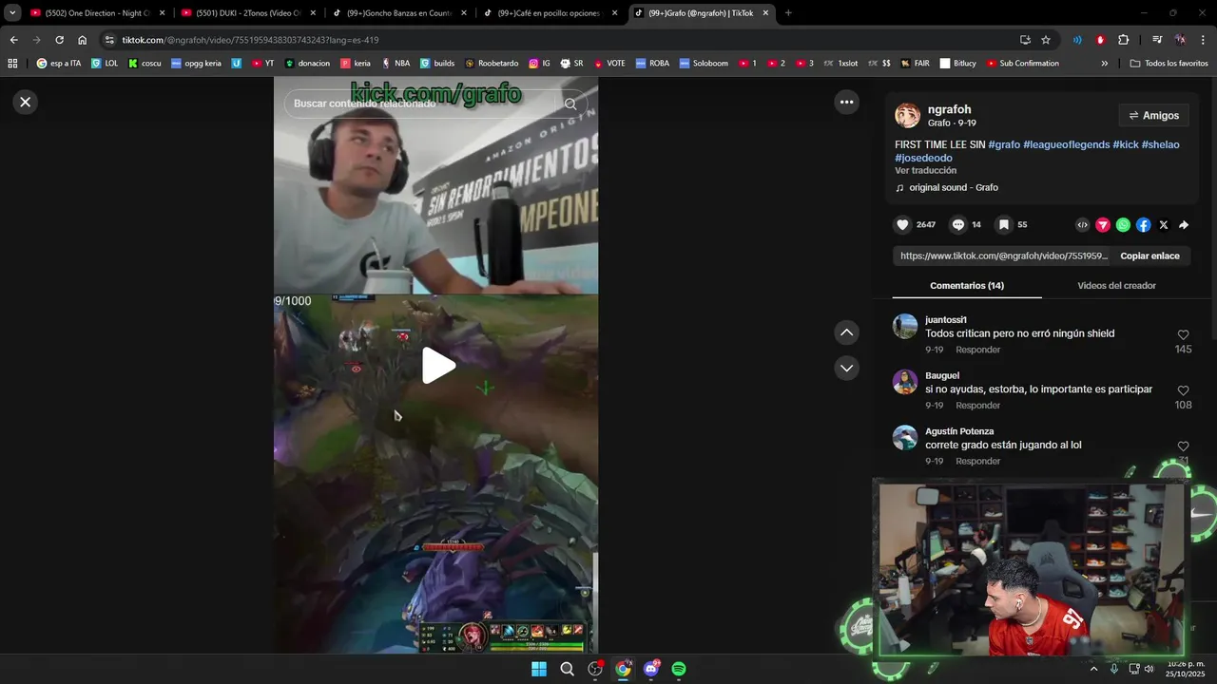The height and width of the screenshot is (684, 1217).
Task: Open Bauguel's profile avatar
Action: point(905,382)
